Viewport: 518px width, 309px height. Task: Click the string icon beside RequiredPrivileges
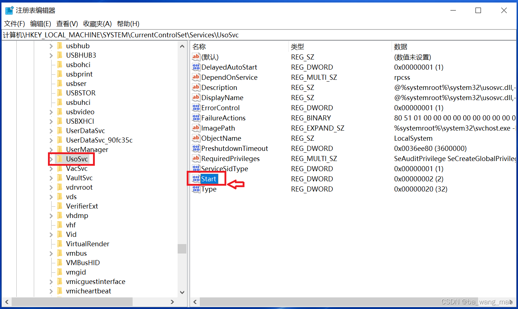point(196,158)
